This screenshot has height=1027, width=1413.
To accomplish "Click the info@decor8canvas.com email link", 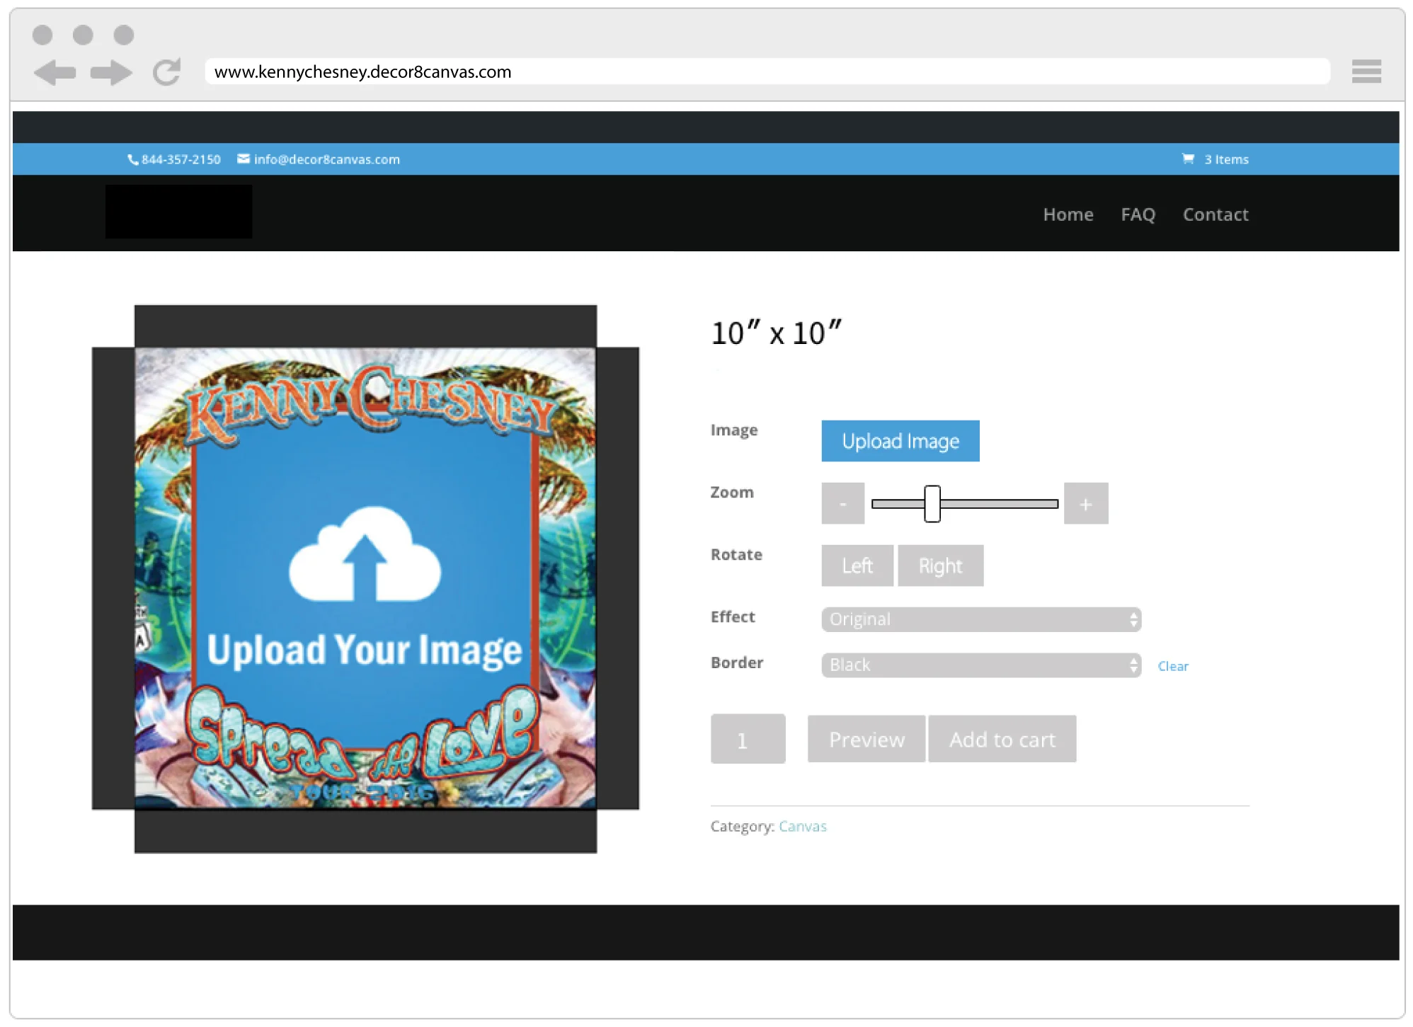I will click(x=326, y=159).
